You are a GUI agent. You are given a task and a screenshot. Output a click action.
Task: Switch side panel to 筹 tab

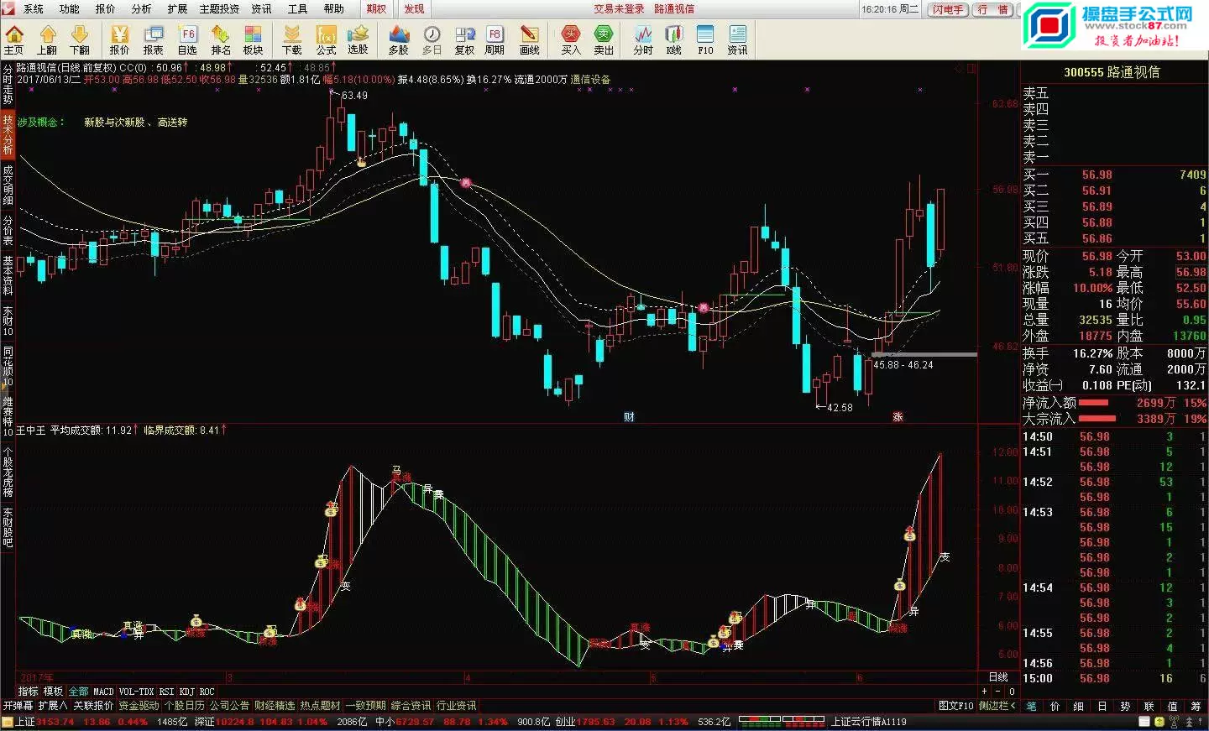pos(1196,707)
